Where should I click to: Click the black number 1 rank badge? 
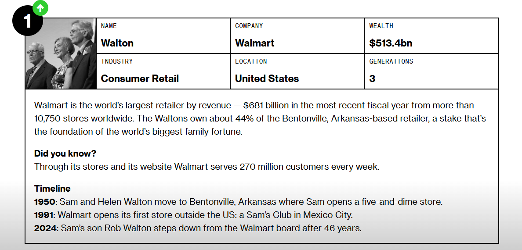tap(27, 21)
